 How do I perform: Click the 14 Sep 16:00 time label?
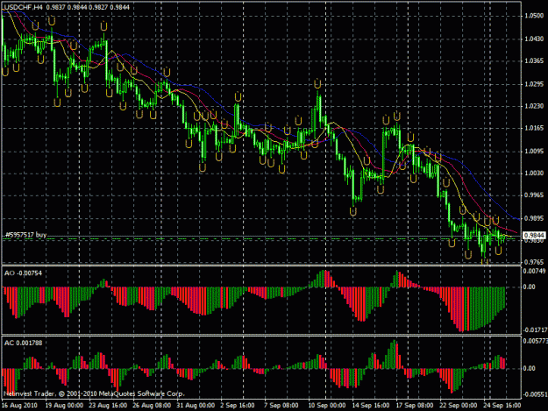click(371, 406)
